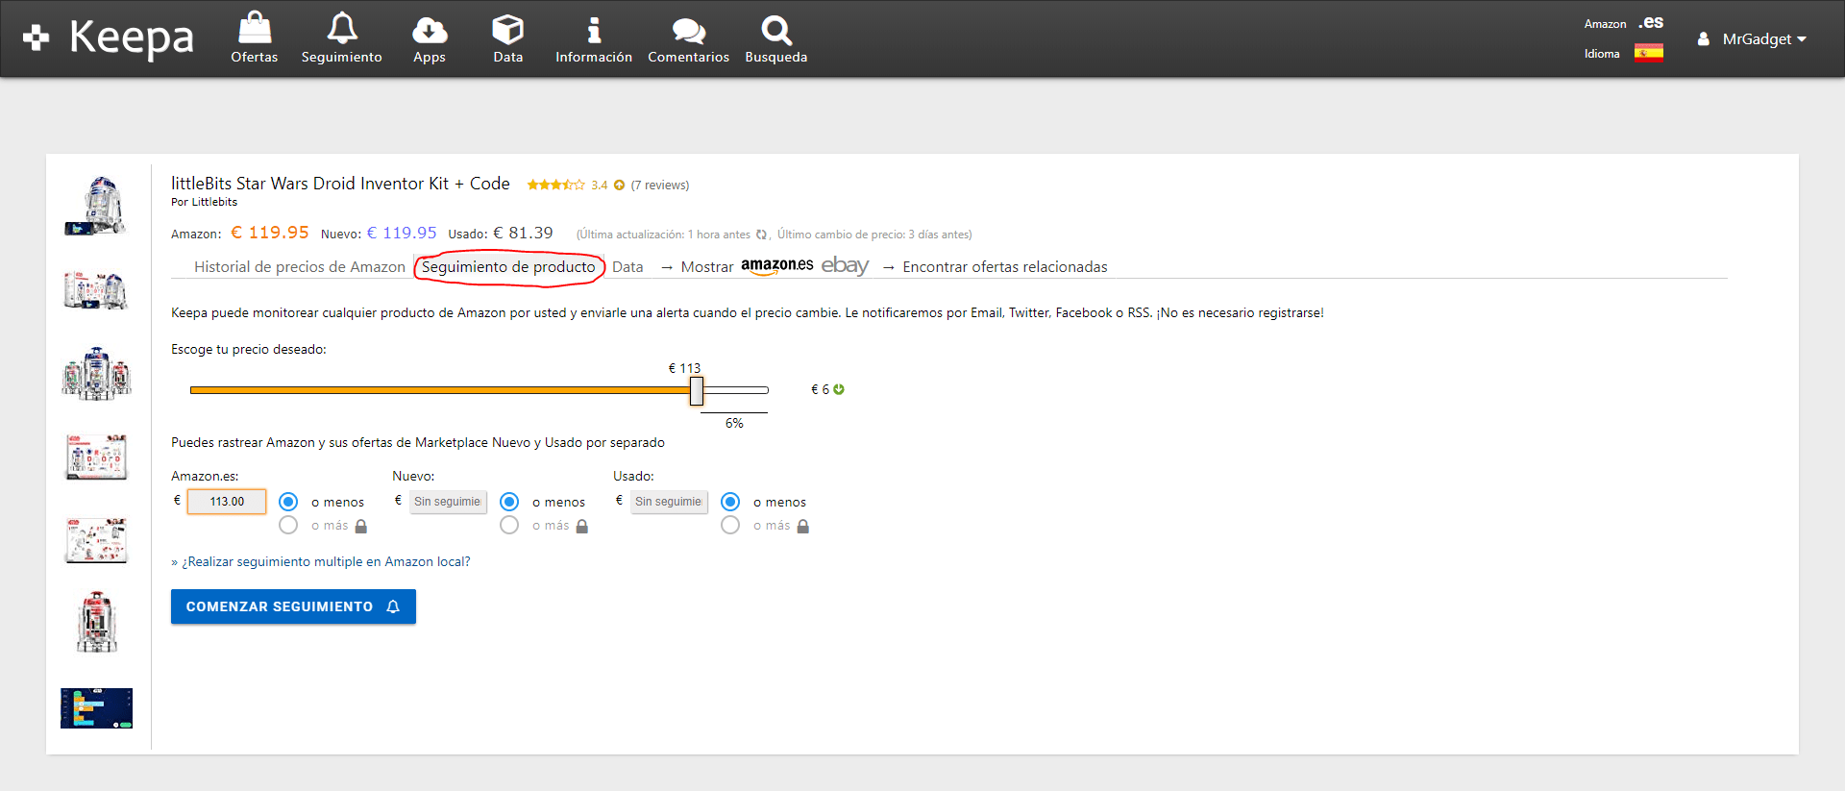Select first R2-D2 product thumbnail
The height and width of the screenshot is (791, 1845).
pos(96,206)
